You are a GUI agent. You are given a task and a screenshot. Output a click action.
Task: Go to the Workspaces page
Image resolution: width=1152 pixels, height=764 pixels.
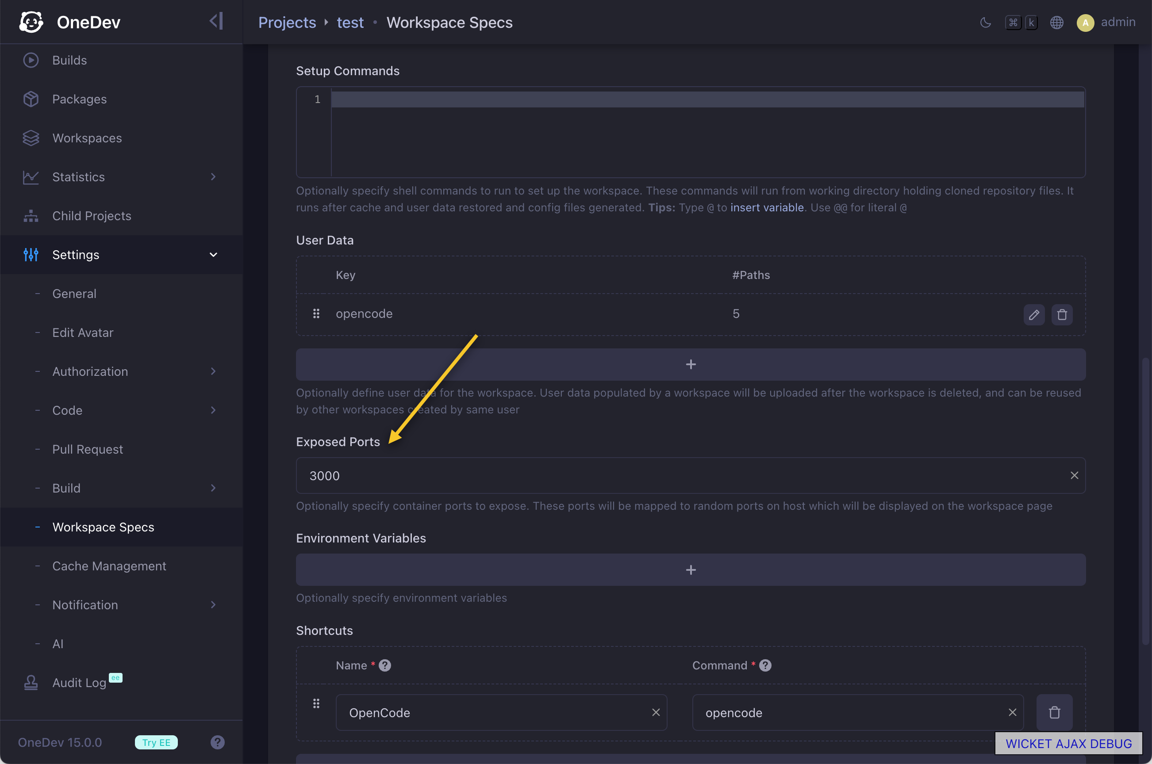(87, 138)
